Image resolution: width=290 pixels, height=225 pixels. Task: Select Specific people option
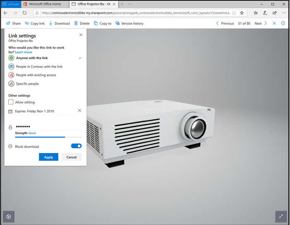[x=45, y=83]
